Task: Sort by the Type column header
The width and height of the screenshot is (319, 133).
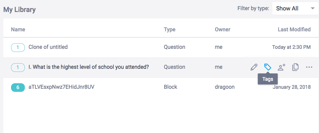Action: click(x=170, y=30)
